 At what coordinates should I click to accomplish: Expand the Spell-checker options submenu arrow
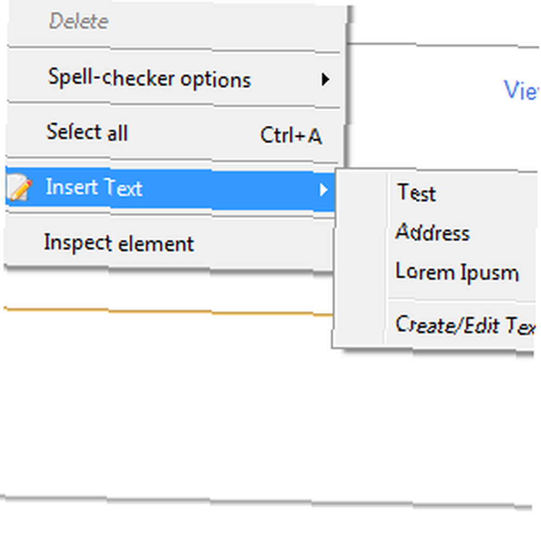[x=325, y=79]
